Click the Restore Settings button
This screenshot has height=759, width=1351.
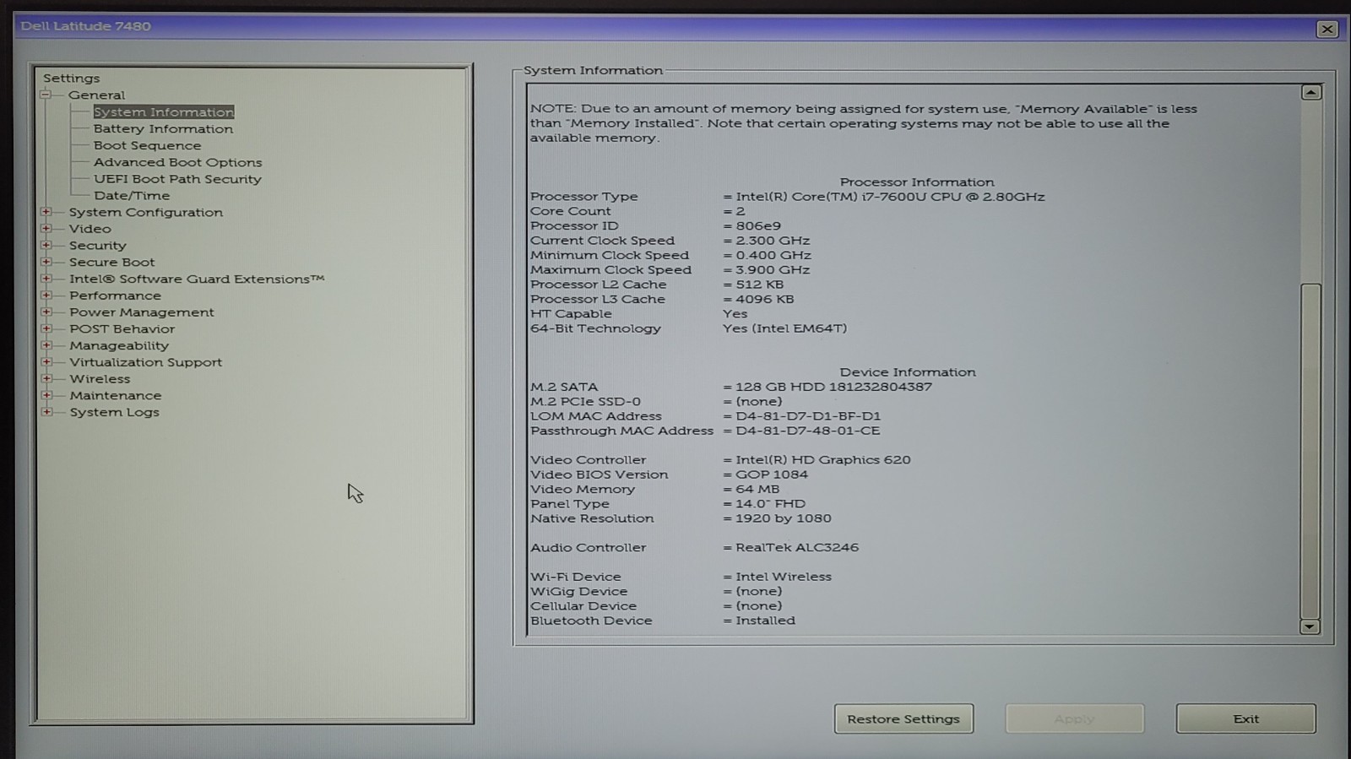point(903,719)
